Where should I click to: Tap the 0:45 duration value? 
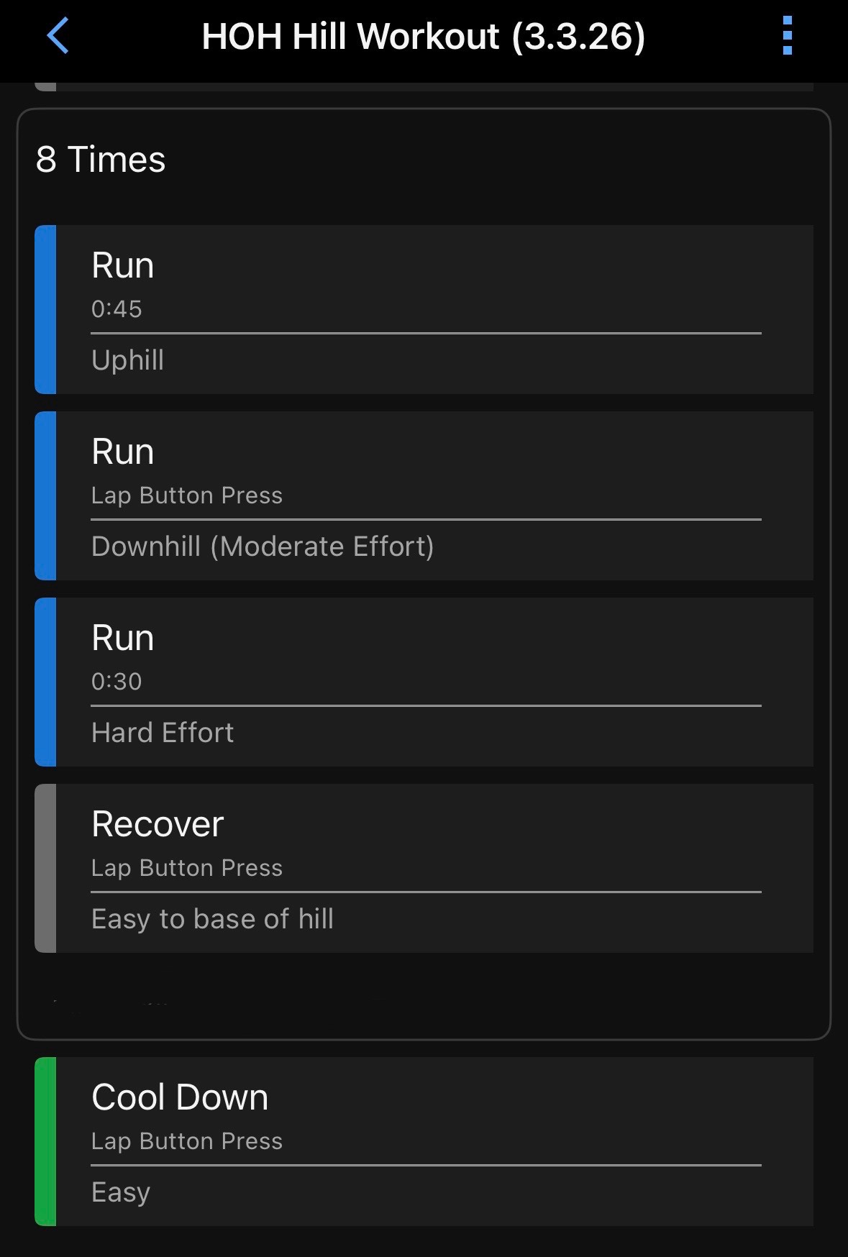[117, 309]
